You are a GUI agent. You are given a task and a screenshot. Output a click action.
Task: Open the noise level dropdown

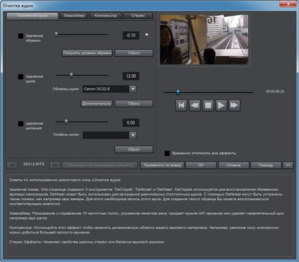point(110,135)
